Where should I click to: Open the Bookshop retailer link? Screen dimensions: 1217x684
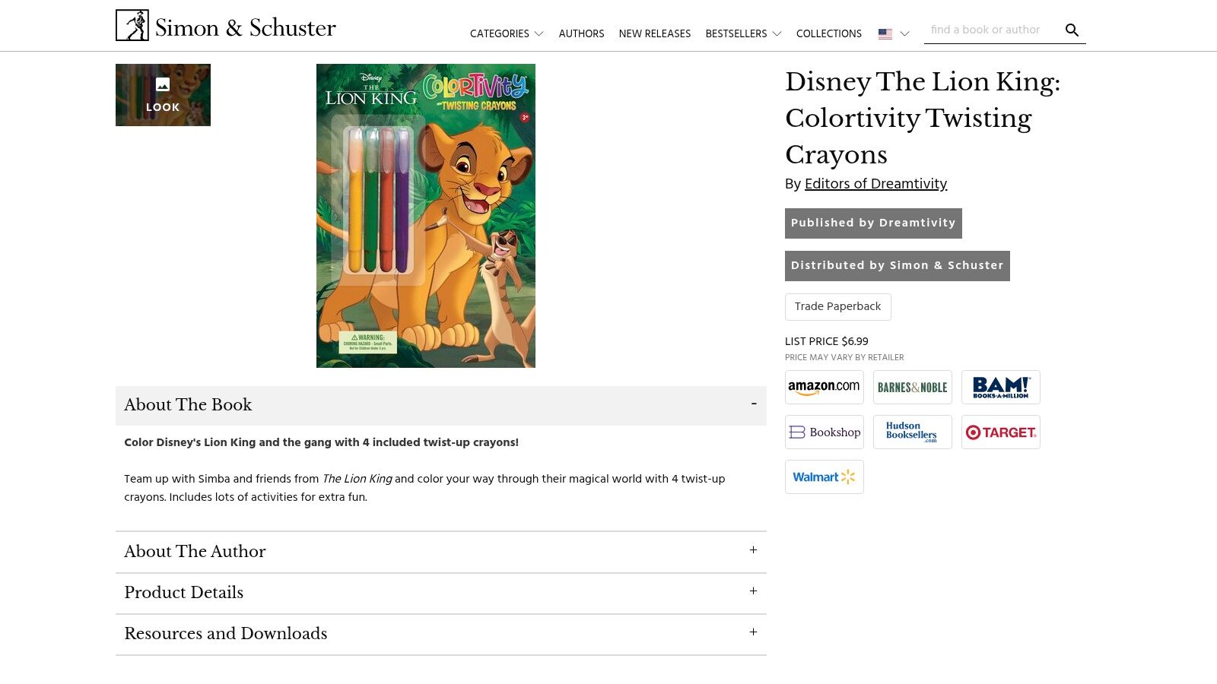pos(824,432)
